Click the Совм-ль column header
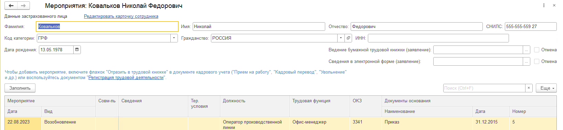 107,106
